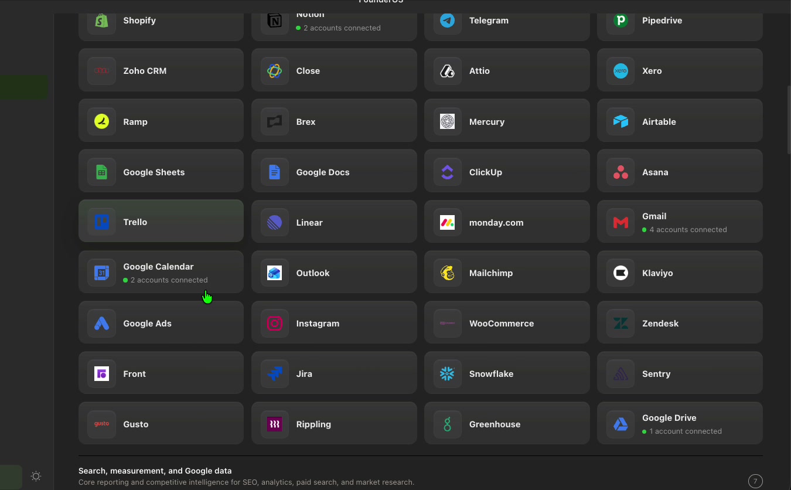
Task: Open the Airtable logo icon
Action: point(620,121)
